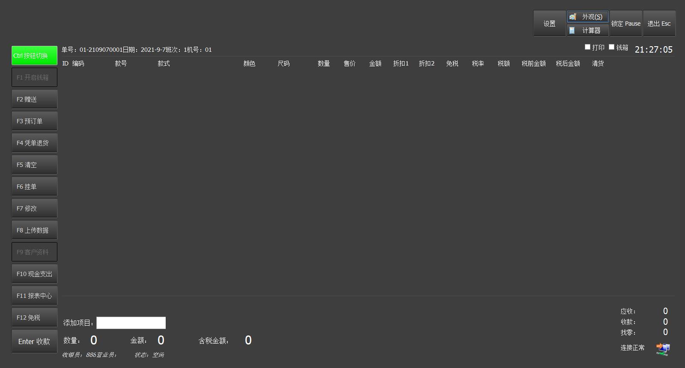
Task: Click the ID column header
Action: (x=66, y=63)
